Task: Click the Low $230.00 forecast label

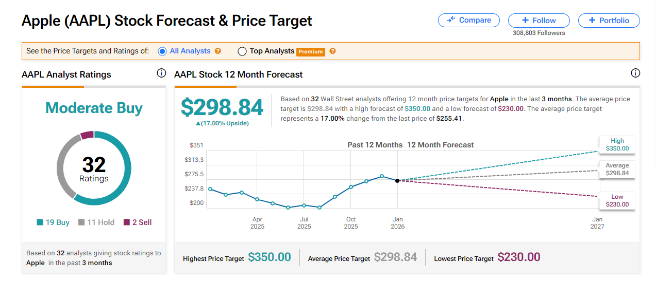Action: pyautogui.click(x=617, y=201)
